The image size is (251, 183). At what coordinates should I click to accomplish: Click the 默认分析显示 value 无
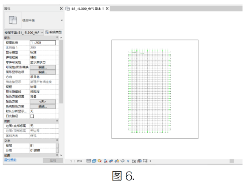pos(32,111)
